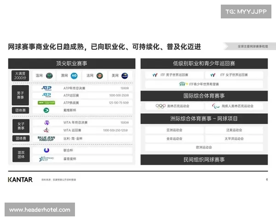Click the green ITF junior tour logo
This screenshot has width=276, height=221.
pyautogui.click(x=183, y=84)
